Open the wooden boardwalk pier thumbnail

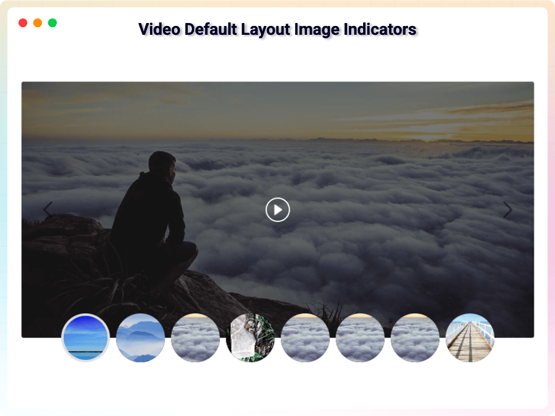469,338
